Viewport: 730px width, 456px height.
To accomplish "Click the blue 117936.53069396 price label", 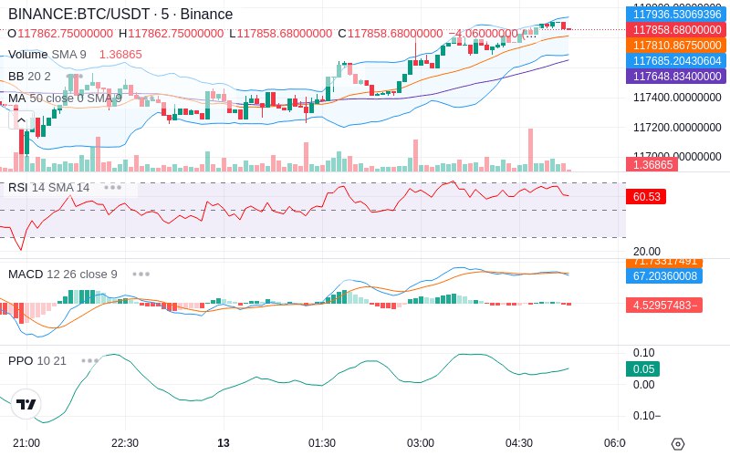I will pyautogui.click(x=676, y=14).
